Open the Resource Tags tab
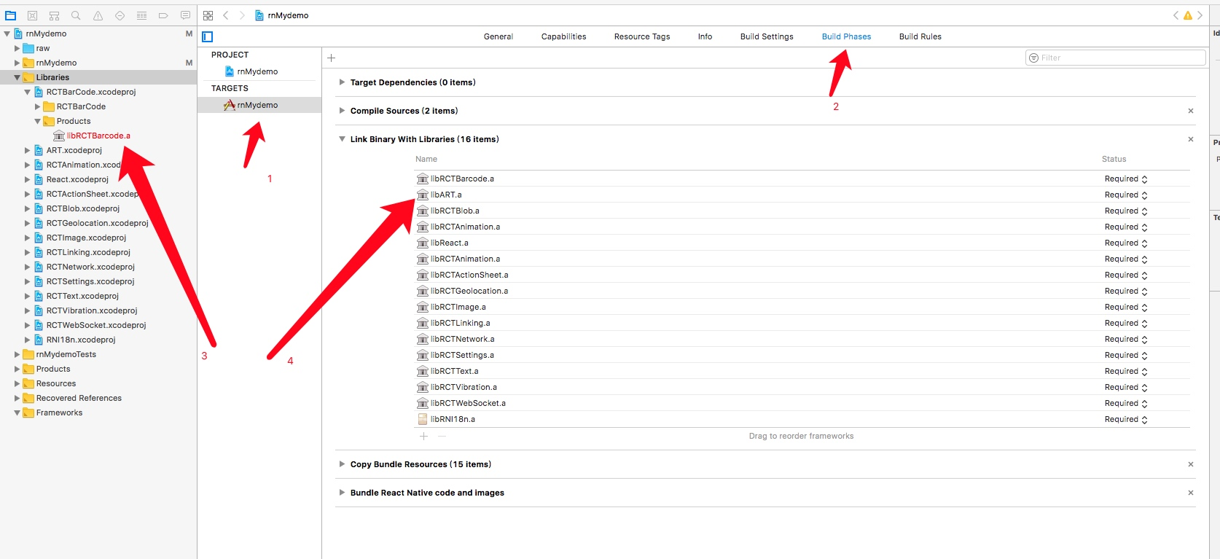The width and height of the screenshot is (1220, 559). [642, 36]
